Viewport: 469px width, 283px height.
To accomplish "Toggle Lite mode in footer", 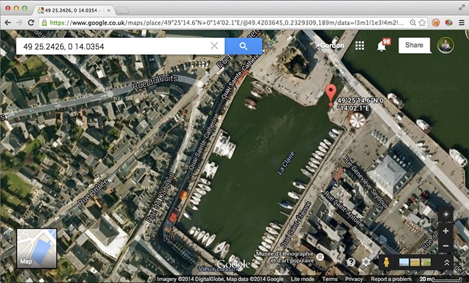I will [303, 279].
